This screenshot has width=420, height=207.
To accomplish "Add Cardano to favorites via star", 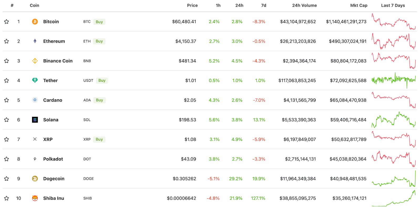I will pyautogui.click(x=7, y=100).
